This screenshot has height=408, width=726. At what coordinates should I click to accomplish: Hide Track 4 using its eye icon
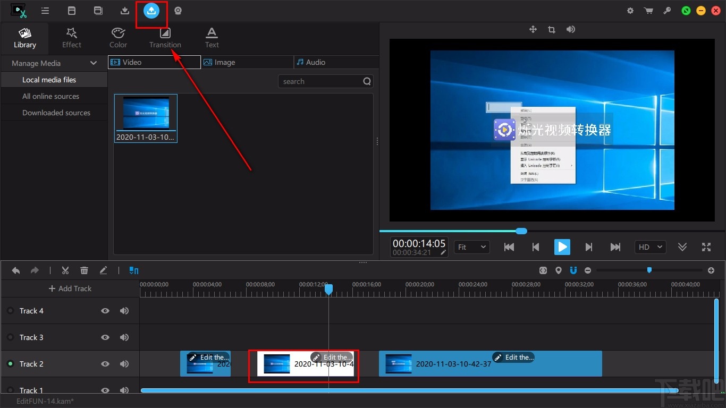tap(105, 311)
